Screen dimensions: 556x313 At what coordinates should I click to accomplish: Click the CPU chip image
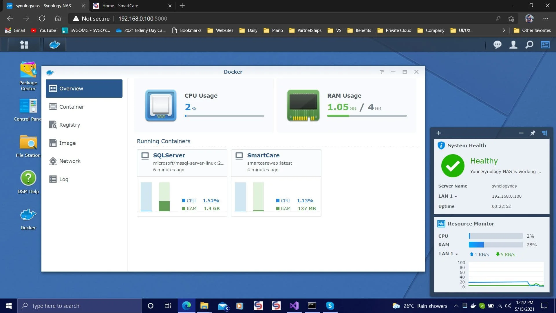click(x=161, y=105)
